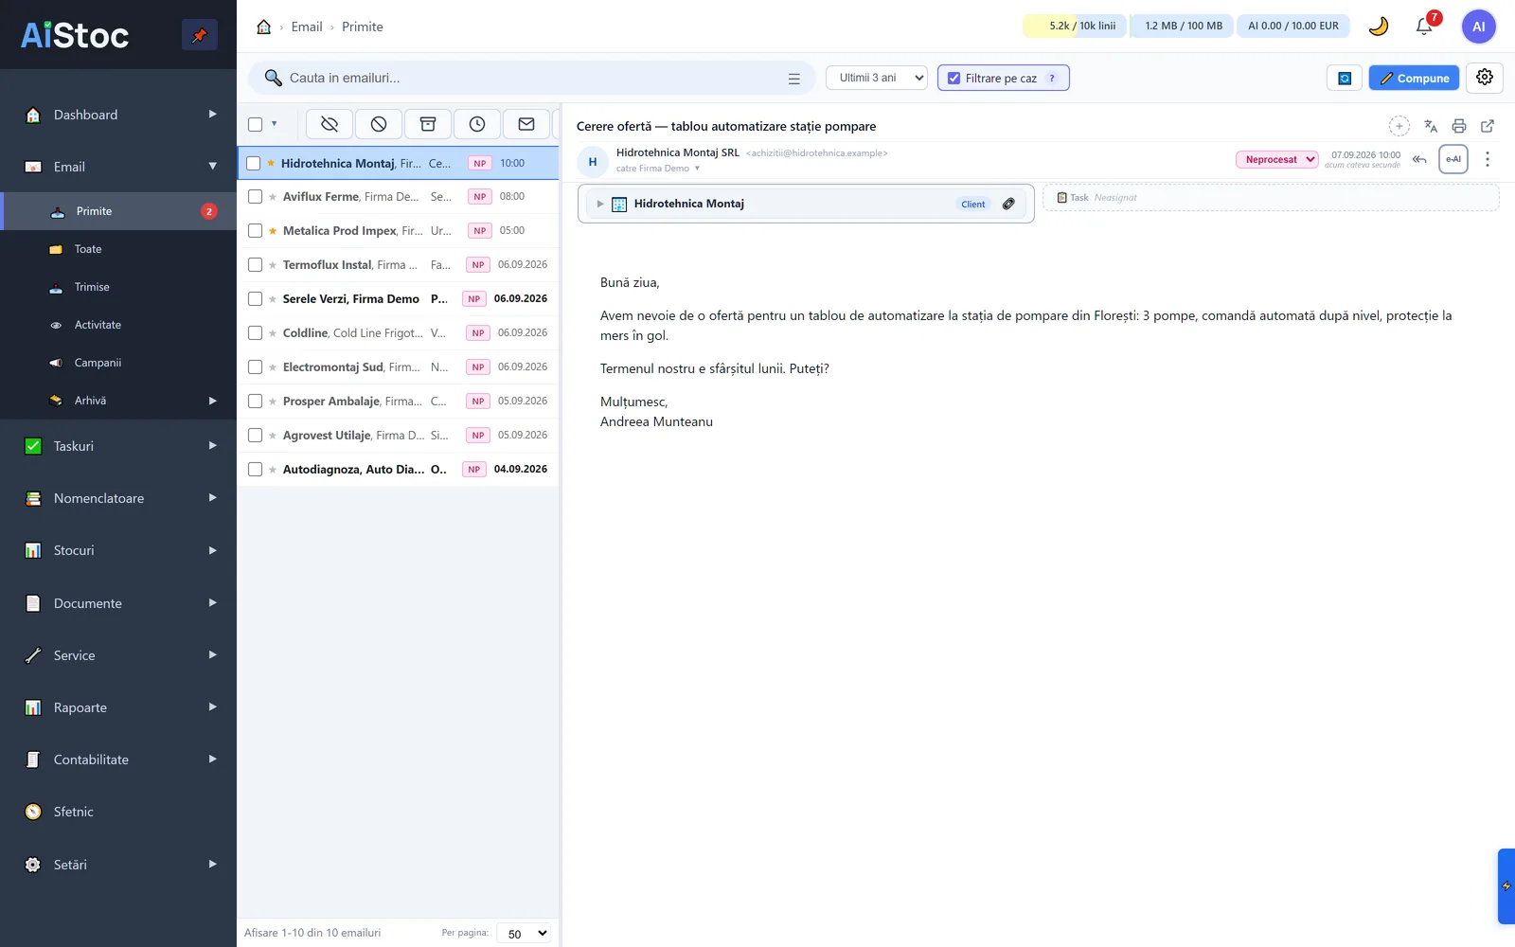1515x947 pixels.
Task: Open search filter options icon
Action: point(794,79)
